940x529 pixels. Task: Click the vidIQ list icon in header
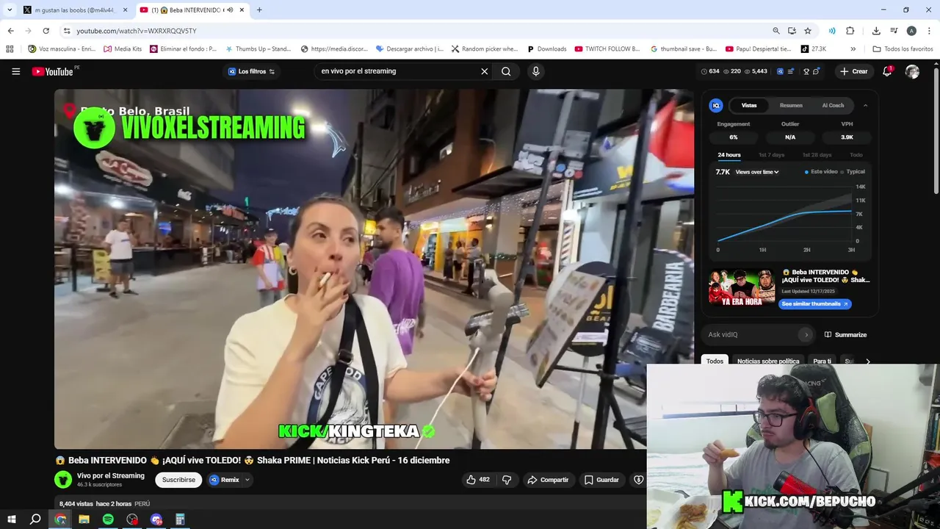[791, 71]
